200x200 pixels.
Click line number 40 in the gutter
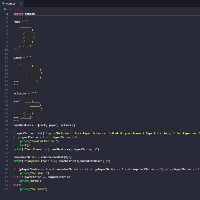[6, 169]
